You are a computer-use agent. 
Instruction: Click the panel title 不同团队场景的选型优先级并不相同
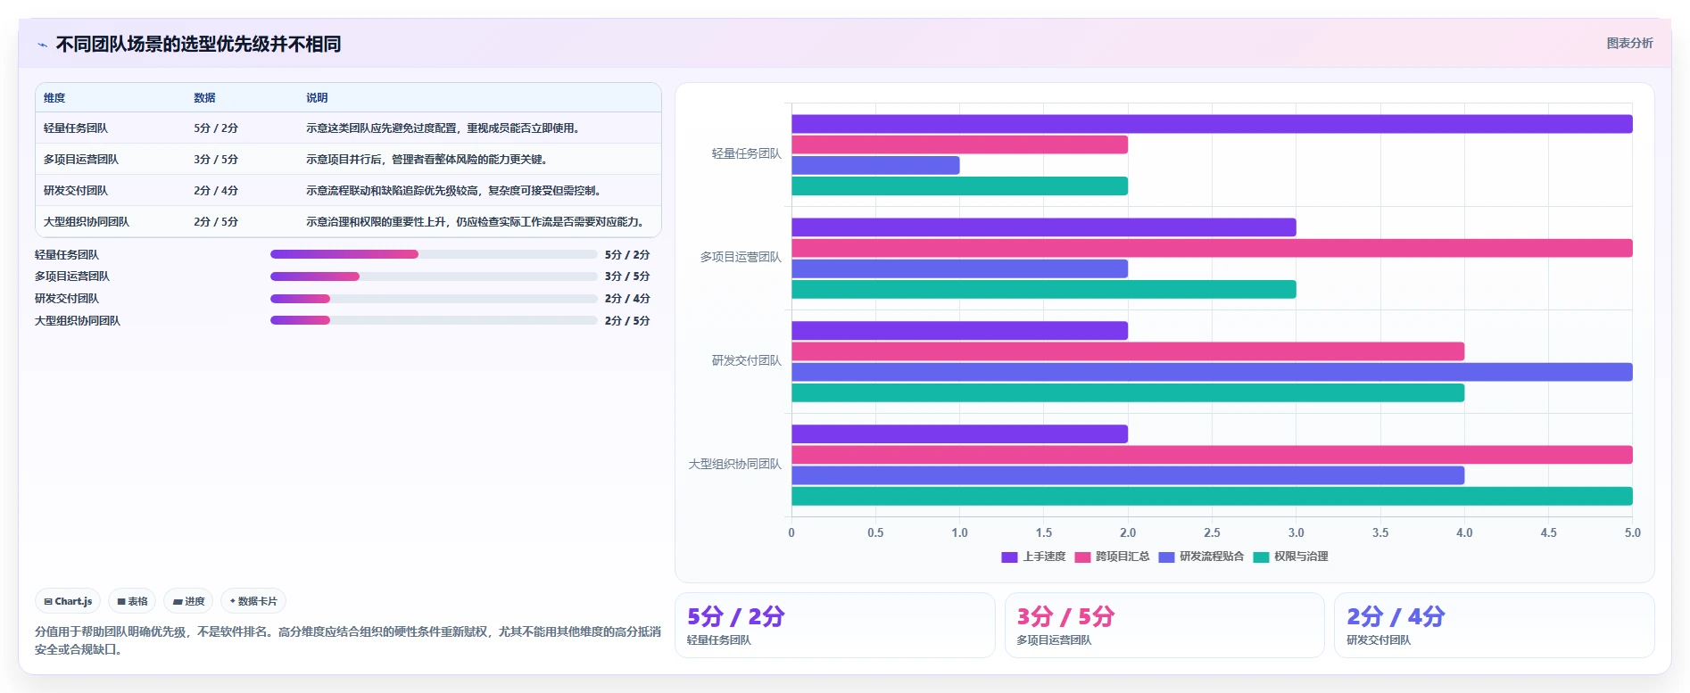click(x=198, y=45)
